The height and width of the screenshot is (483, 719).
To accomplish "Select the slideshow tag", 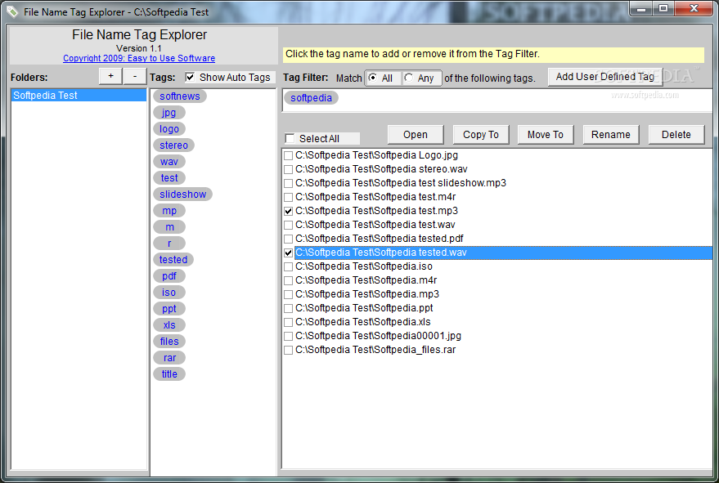I will [182, 195].
